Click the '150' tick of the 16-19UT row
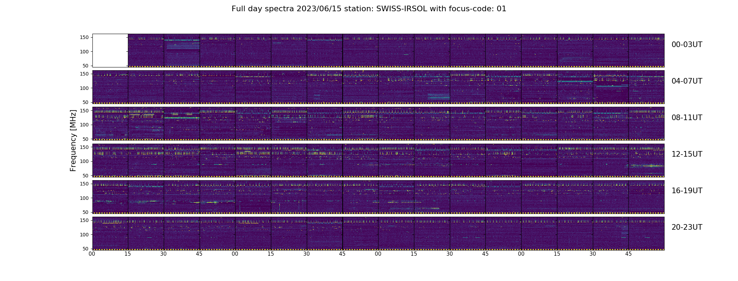Screen dimensions: 738x281 (84, 184)
